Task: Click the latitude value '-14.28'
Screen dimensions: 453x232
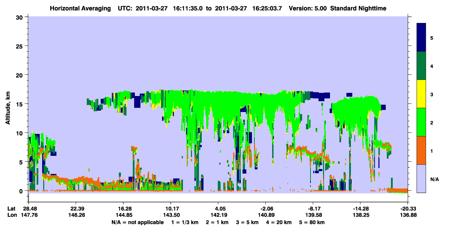Action: 360,209
